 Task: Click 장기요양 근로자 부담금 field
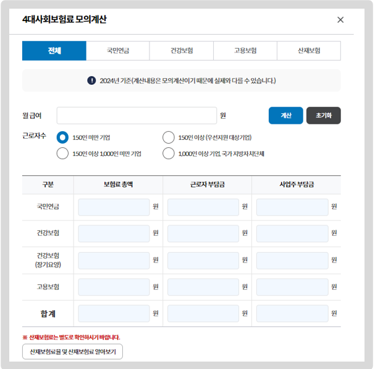point(203,261)
